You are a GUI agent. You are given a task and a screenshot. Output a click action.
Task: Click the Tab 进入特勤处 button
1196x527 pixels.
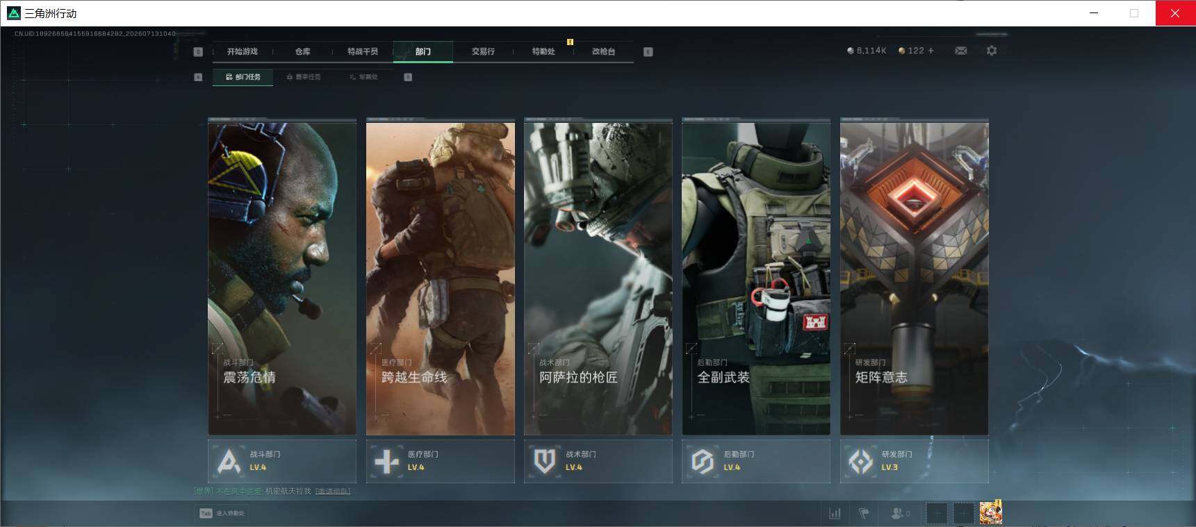pyautogui.click(x=222, y=513)
